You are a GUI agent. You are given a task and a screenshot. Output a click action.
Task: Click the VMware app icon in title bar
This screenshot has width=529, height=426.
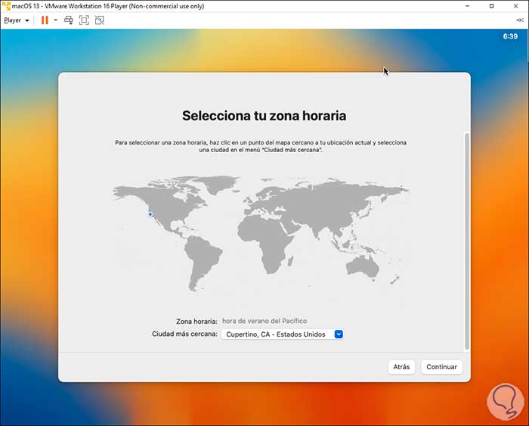tap(6, 6)
